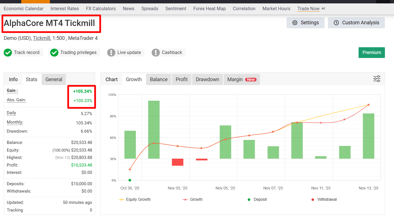Open Market Hours in the navigation
The width and height of the screenshot is (394, 220).
[276, 9]
